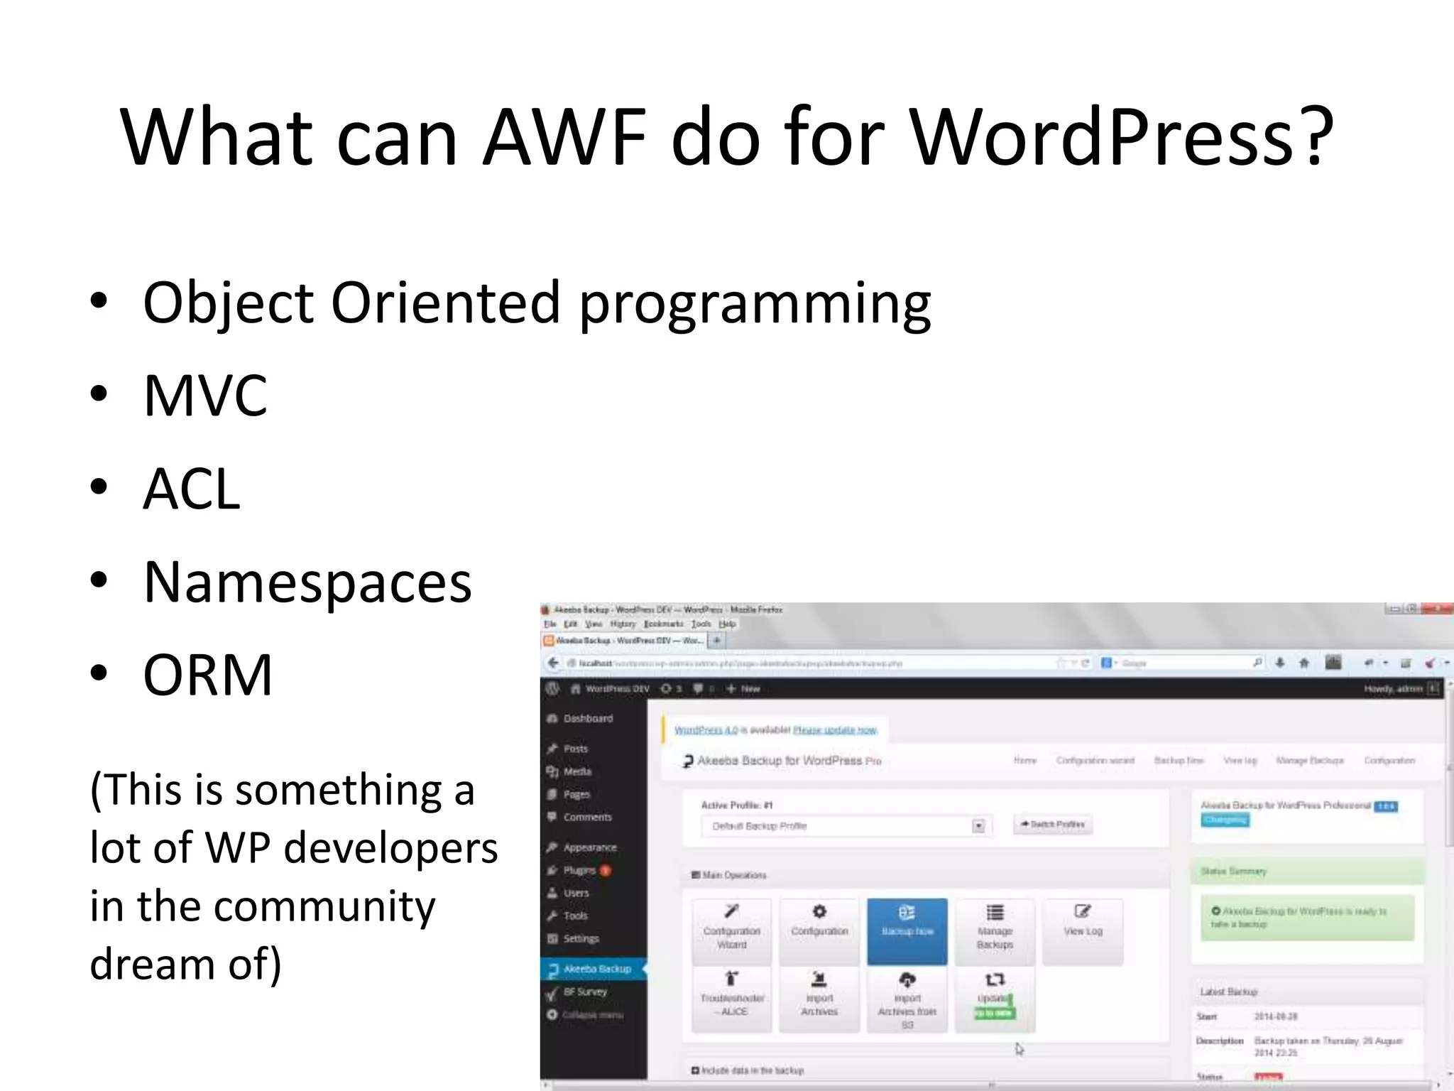Select the Akeeba Backup browser tab

click(x=625, y=640)
